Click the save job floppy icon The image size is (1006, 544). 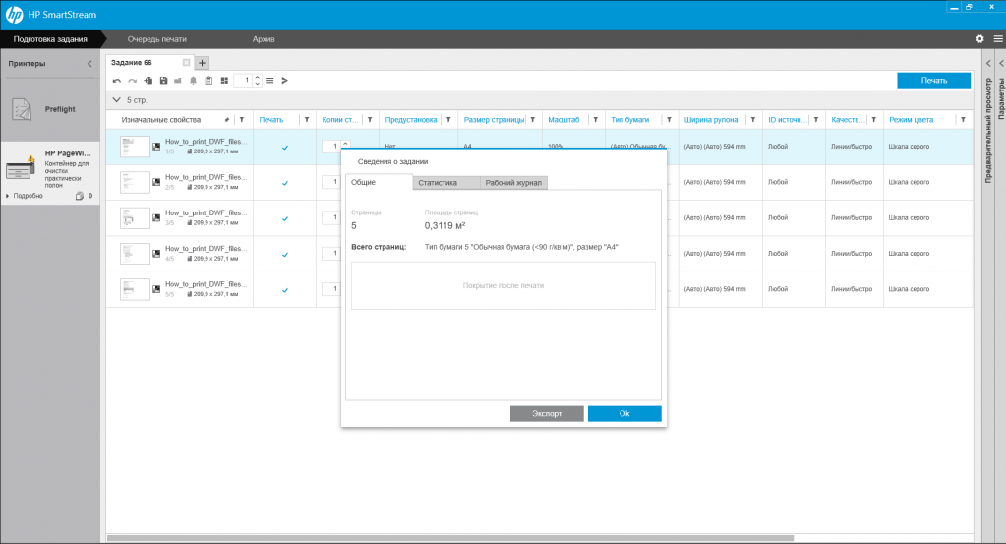click(x=163, y=81)
